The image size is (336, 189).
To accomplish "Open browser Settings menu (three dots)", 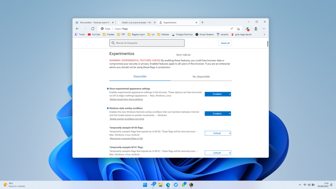I will pos(264,29).
